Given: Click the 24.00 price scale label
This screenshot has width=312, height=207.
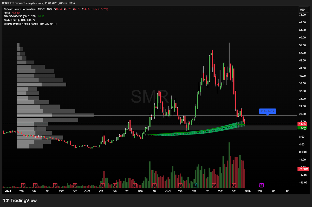Looking at the screenshot, I should click(x=302, y=106).
